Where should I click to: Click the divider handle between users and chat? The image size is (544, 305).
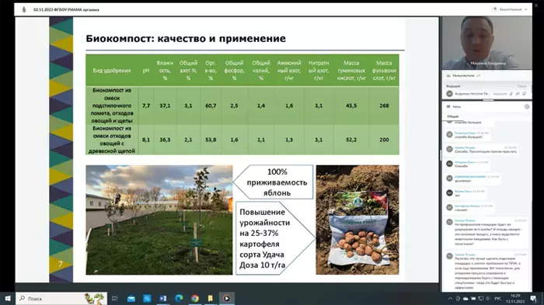(488, 100)
